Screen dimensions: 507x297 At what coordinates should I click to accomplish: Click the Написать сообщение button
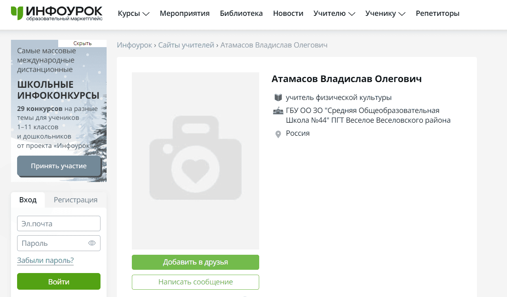tap(195, 282)
